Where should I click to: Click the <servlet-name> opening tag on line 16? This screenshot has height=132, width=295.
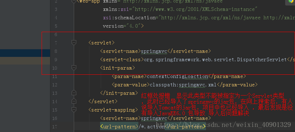(120, 118)
